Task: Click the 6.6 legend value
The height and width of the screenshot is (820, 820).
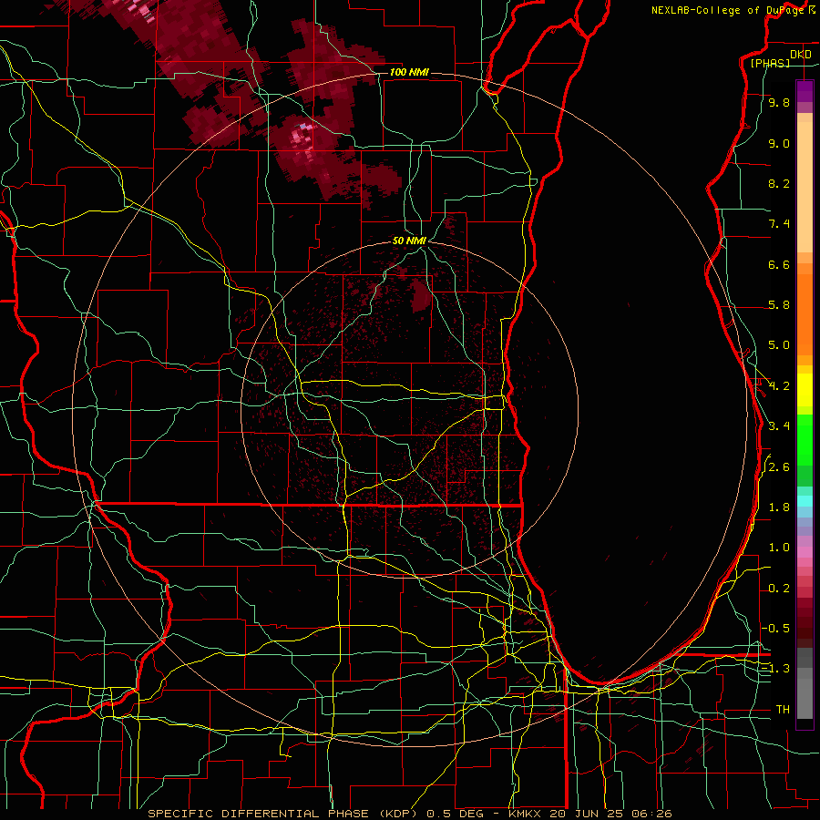Action: 779,264
